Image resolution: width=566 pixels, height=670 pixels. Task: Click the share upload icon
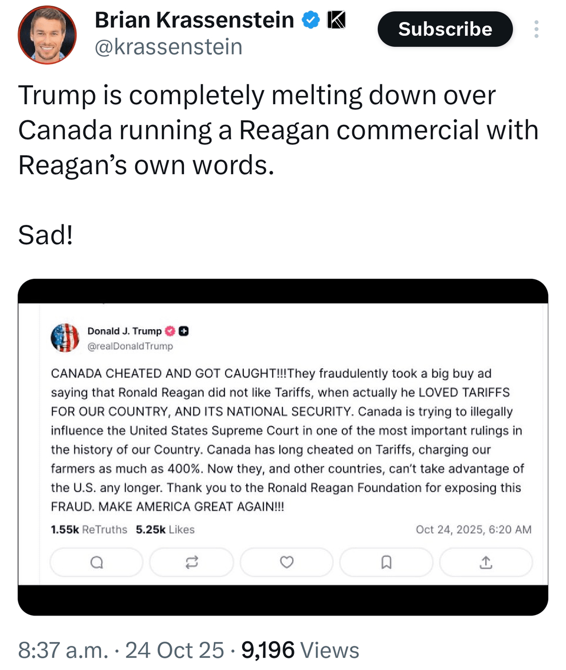(486, 563)
